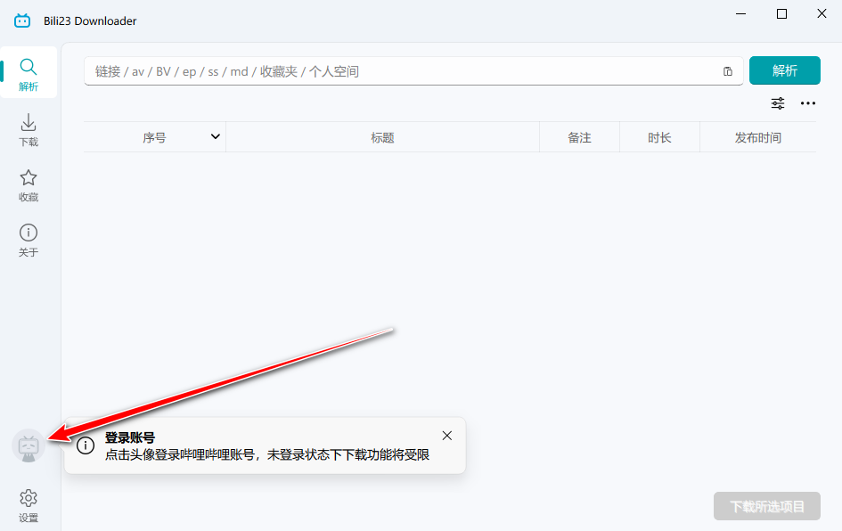Click the 序号 column header label
The image size is (842, 531).
coord(154,137)
